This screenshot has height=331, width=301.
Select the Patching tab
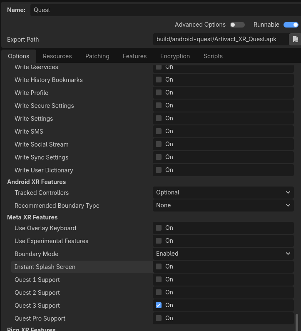pos(97,56)
